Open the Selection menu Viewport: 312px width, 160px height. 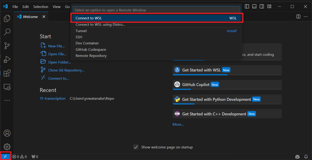click(x=41, y=7)
